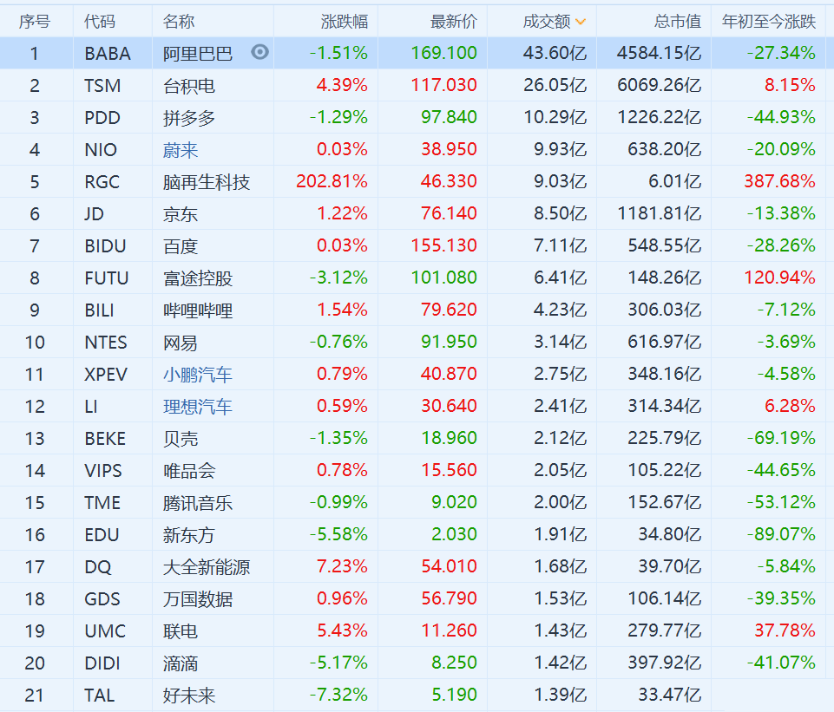The height and width of the screenshot is (712, 834).
Task: Click the 富途控股 stock name
Action: tap(198, 278)
